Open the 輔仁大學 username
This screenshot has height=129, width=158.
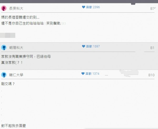(16, 75)
